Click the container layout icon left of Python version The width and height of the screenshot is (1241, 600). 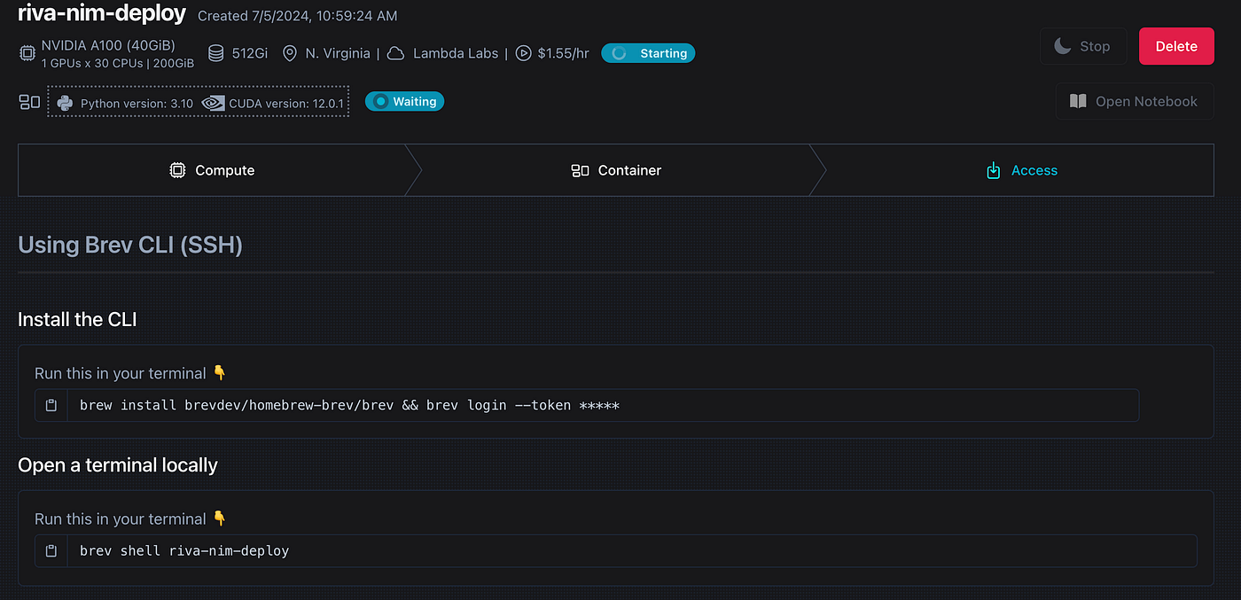tap(29, 102)
